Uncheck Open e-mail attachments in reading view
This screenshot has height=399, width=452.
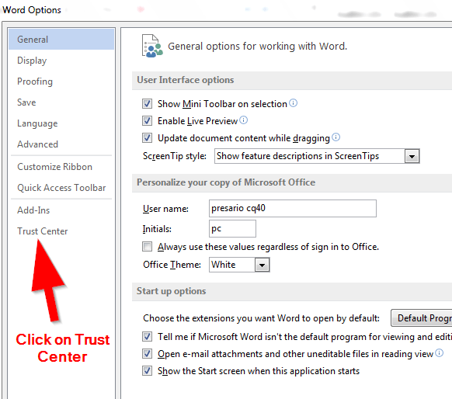(x=147, y=354)
